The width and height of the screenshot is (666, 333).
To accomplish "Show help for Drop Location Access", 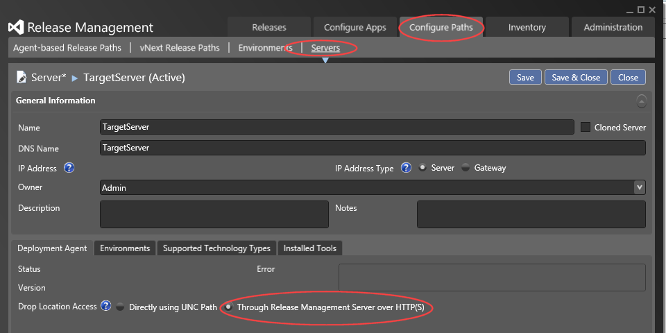I will 105,306.
